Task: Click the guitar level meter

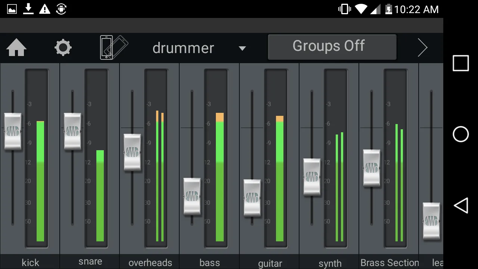Action: [276, 158]
